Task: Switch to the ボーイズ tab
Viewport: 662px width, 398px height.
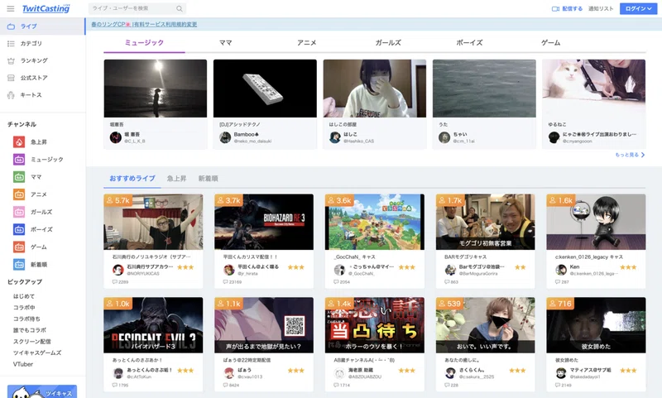Action: coord(469,43)
